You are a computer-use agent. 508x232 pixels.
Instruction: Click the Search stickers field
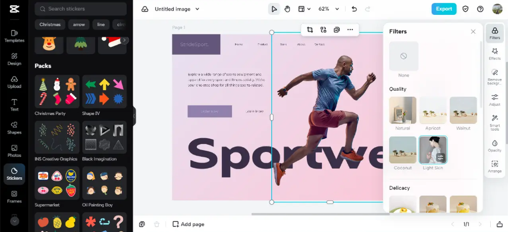pos(81,9)
